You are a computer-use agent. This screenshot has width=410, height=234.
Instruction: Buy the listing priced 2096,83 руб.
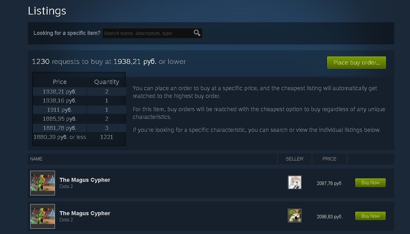[370, 216]
